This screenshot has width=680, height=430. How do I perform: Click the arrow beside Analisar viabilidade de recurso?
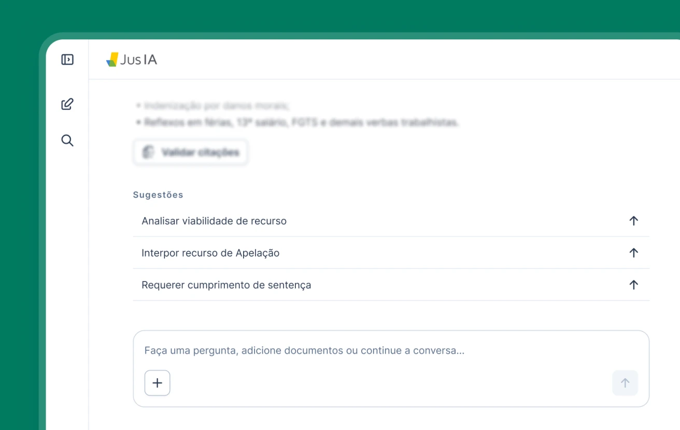pos(633,221)
